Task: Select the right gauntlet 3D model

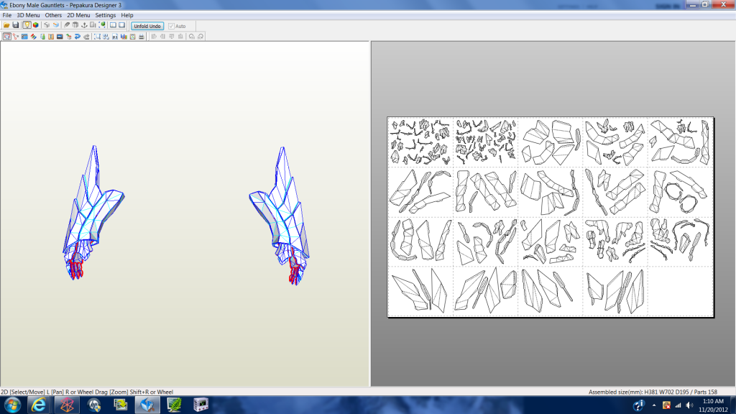Action: tap(280, 216)
